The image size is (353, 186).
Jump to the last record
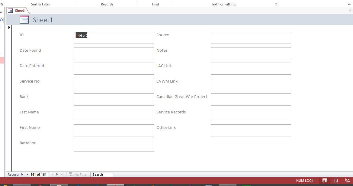point(57,175)
